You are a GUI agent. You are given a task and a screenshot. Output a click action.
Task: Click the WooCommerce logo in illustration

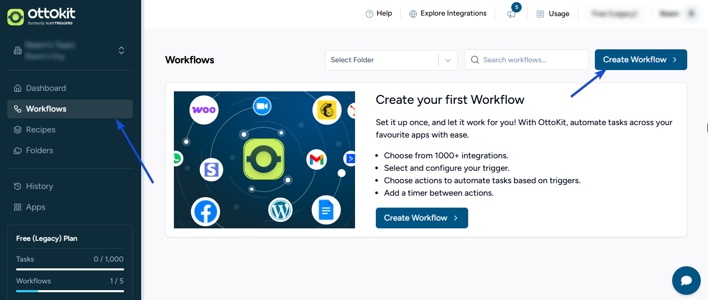pyautogui.click(x=204, y=110)
